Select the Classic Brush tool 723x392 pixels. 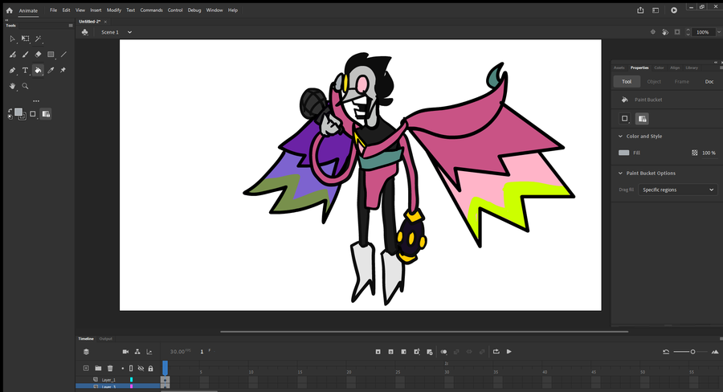point(26,55)
